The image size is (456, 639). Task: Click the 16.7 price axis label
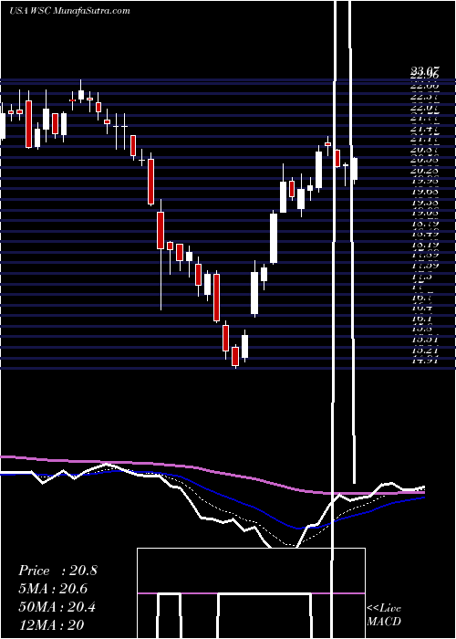[x=421, y=297]
